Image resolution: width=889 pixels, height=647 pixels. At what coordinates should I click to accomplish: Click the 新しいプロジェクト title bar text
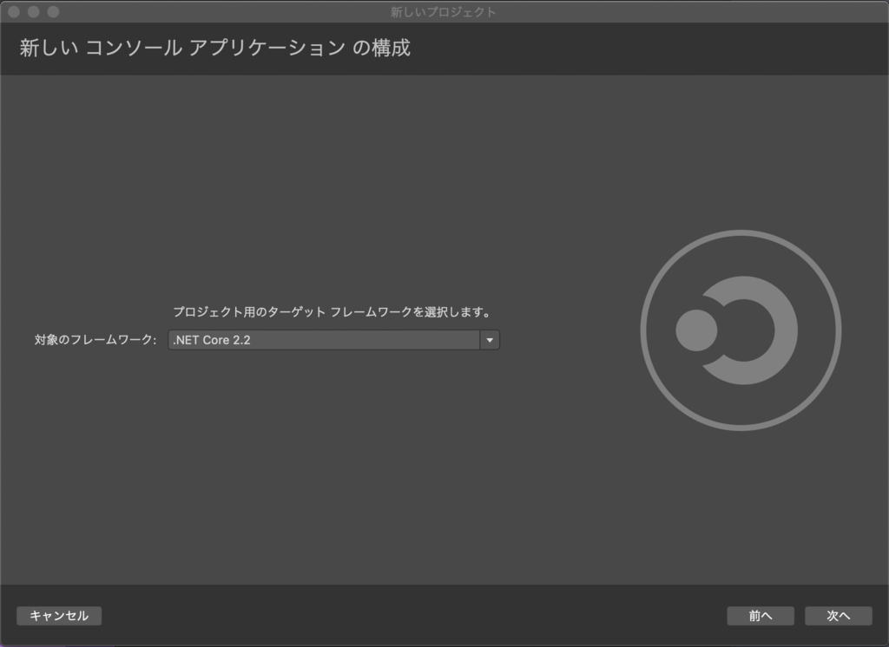444,12
